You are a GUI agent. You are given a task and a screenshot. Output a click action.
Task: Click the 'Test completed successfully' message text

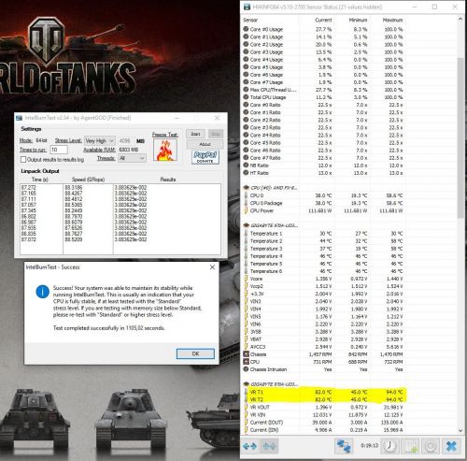click(x=108, y=328)
